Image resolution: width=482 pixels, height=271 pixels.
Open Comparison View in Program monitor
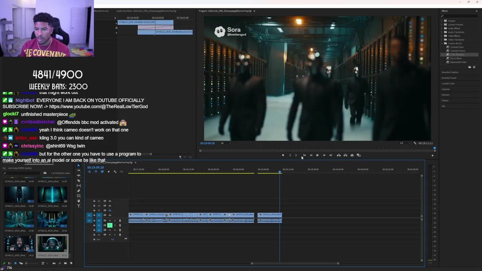pyautogui.click(x=358, y=155)
